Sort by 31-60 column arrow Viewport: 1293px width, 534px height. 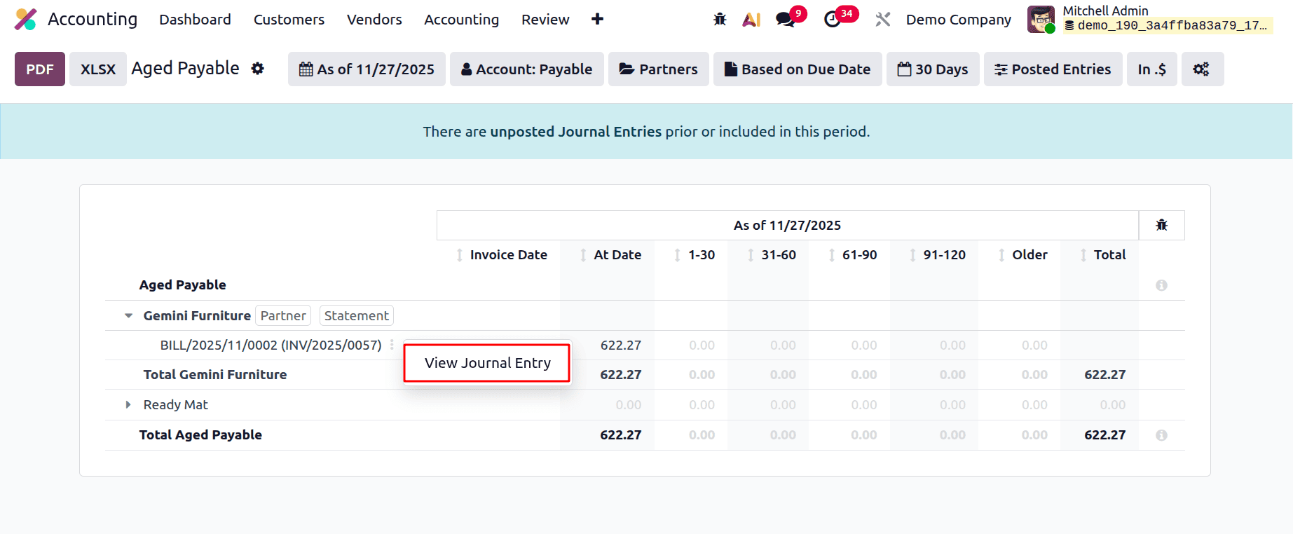click(x=751, y=255)
